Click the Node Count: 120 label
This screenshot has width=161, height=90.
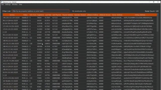point(152,11)
